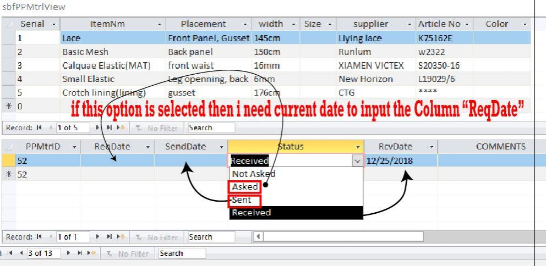Click the upper subform datasheet select-all corner

pos(9,24)
